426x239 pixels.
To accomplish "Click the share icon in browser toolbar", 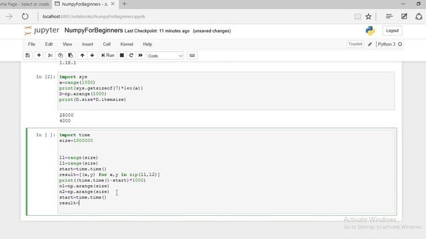I will [419, 17].
